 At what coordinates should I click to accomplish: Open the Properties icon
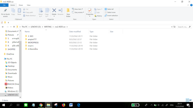coord(90,11)
